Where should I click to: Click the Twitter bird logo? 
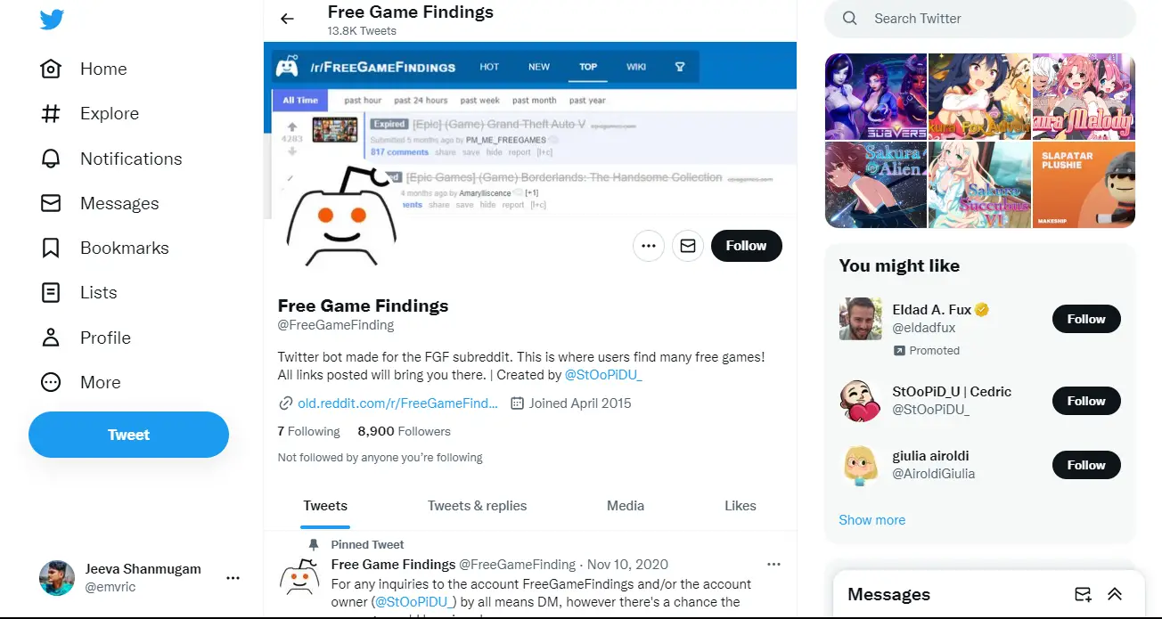coord(52,20)
